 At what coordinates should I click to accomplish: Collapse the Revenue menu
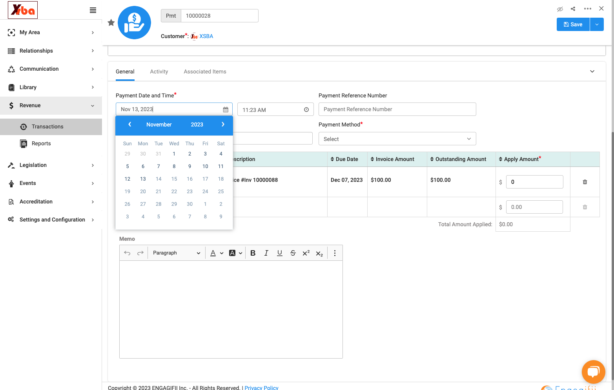(51, 105)
